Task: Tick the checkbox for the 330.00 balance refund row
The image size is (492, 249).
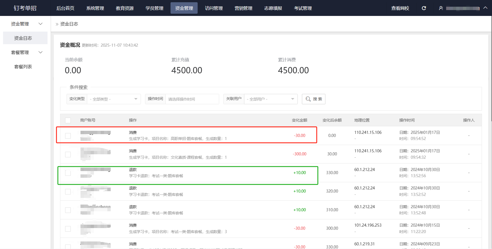Action: pos(68,173)
